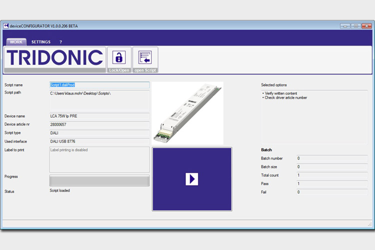Open the ? help tab

click(x=60, y=42)
